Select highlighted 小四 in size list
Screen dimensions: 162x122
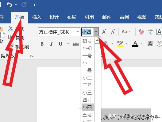click(x=88, y=107)
